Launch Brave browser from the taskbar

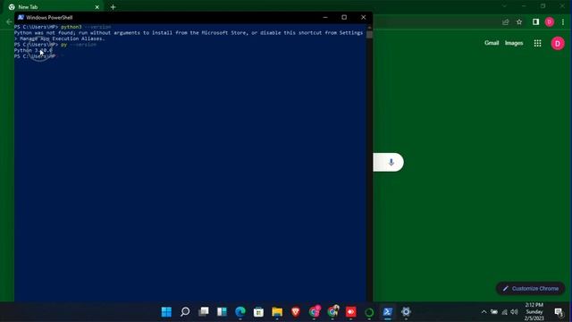coord(296,312)
